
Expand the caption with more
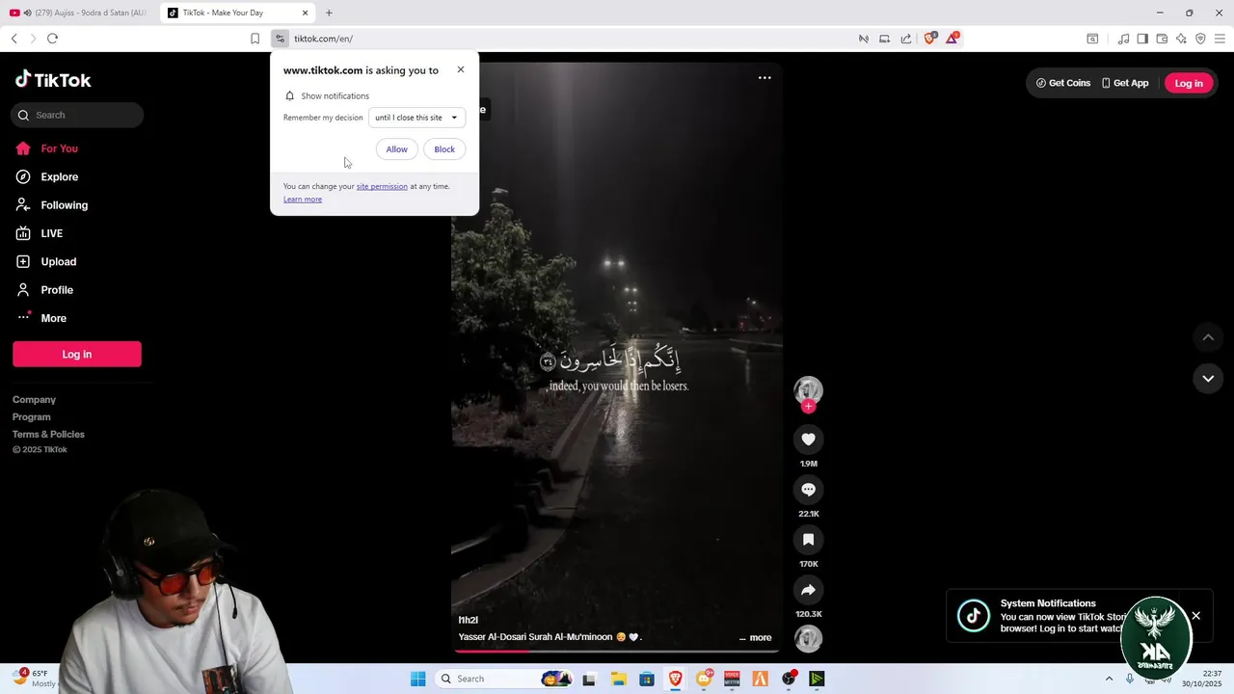761,638
